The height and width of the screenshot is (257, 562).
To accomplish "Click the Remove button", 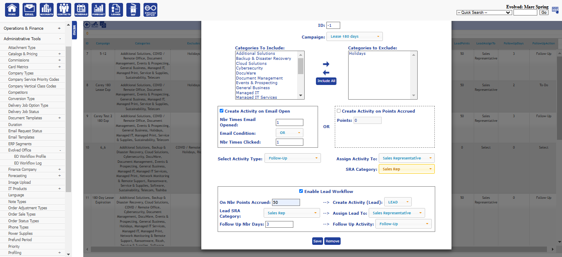I will (x=332, y=241).
